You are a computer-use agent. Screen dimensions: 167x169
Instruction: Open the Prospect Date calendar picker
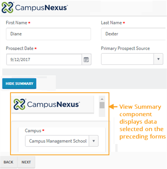click(x=86, y=59)
